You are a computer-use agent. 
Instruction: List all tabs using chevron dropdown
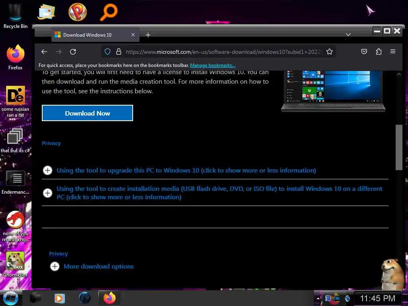coord(348,34)
